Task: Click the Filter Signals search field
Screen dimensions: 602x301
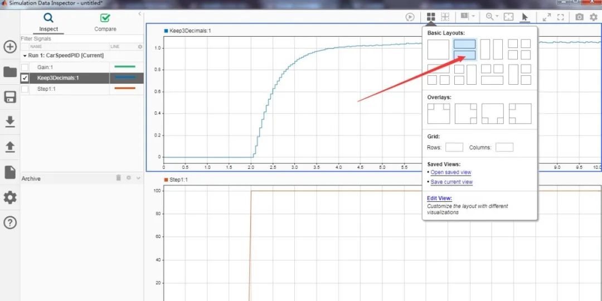Action: (x=82, y=39)
